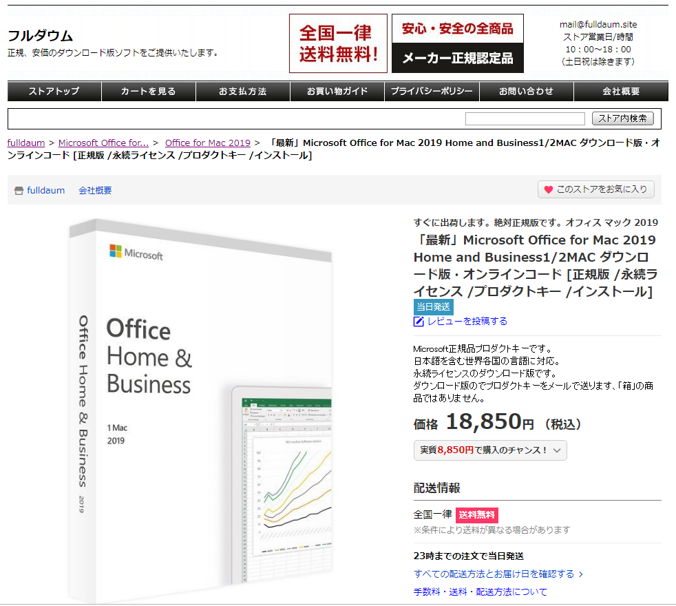Viewport: 676px width, 606px height.
Task: Go to プライバシーポリシー page
Action: pos(432,91)
